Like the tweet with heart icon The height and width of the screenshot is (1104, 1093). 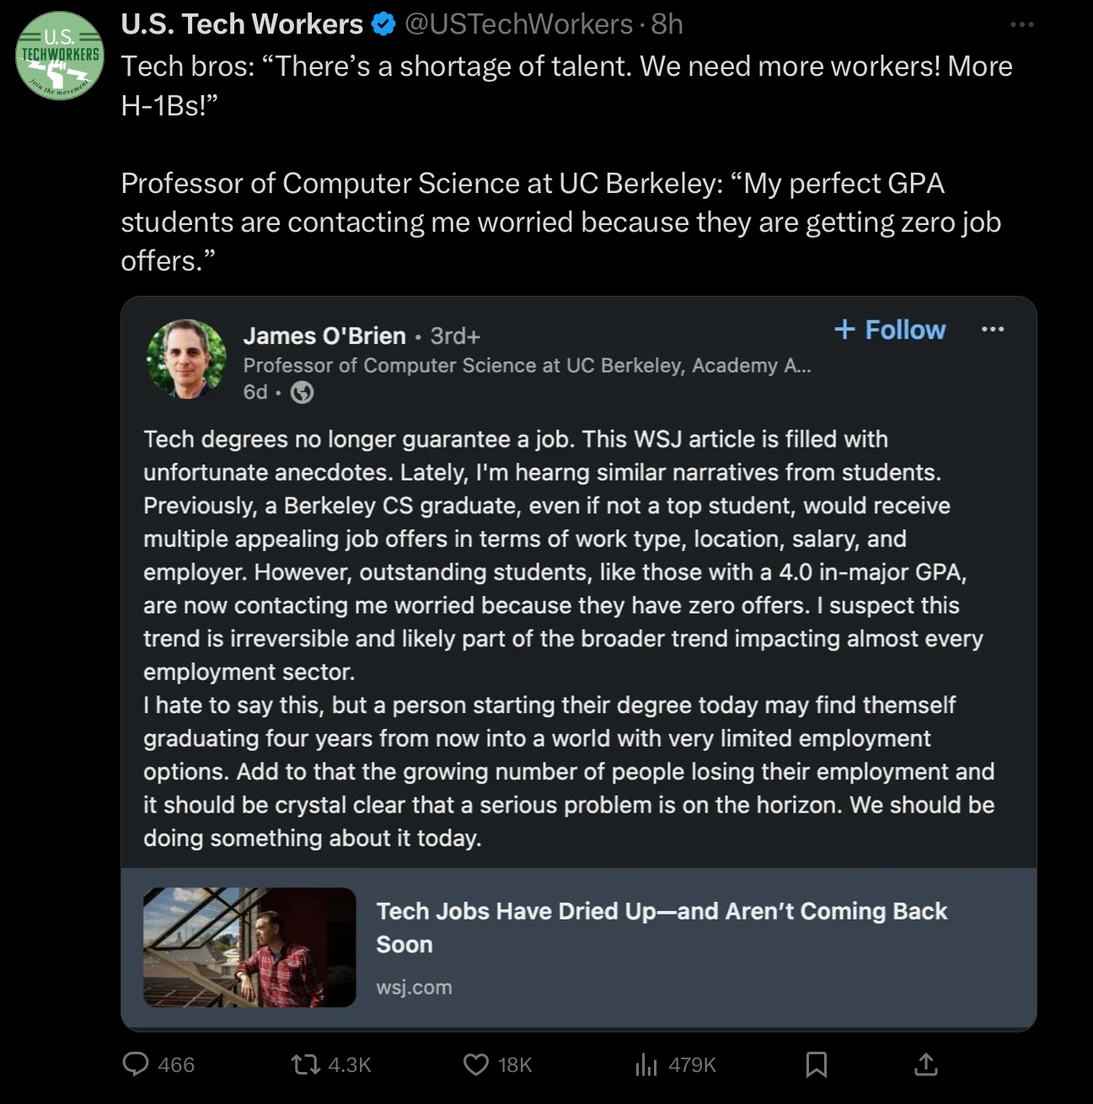tap(476, 1065)
